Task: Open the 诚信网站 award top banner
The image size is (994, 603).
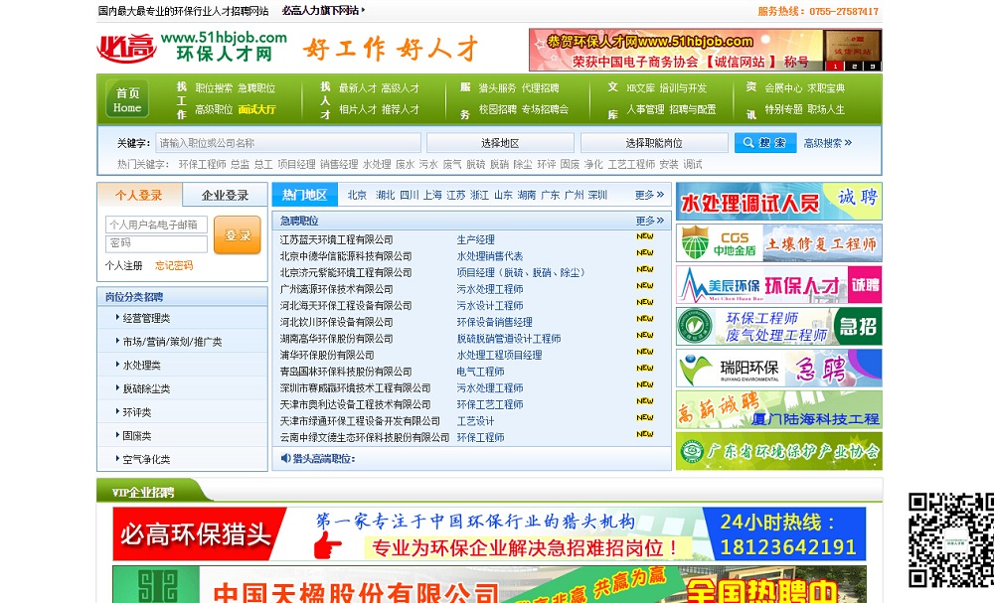Action: (x=705, y=50)
